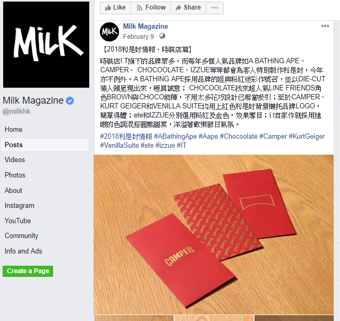Open the Camper red packets photo
This screenshot has height=321, width=340.
(x=214, y=234)
